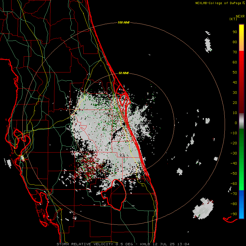Viewport: 246px width, 246px height.
Task: Click the positive 40 scale value
Action: [x=235, y=82]
